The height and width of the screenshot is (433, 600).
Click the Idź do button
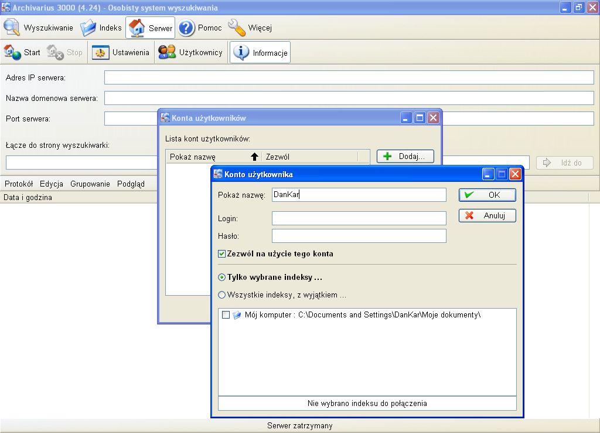(x=564, y=163)
